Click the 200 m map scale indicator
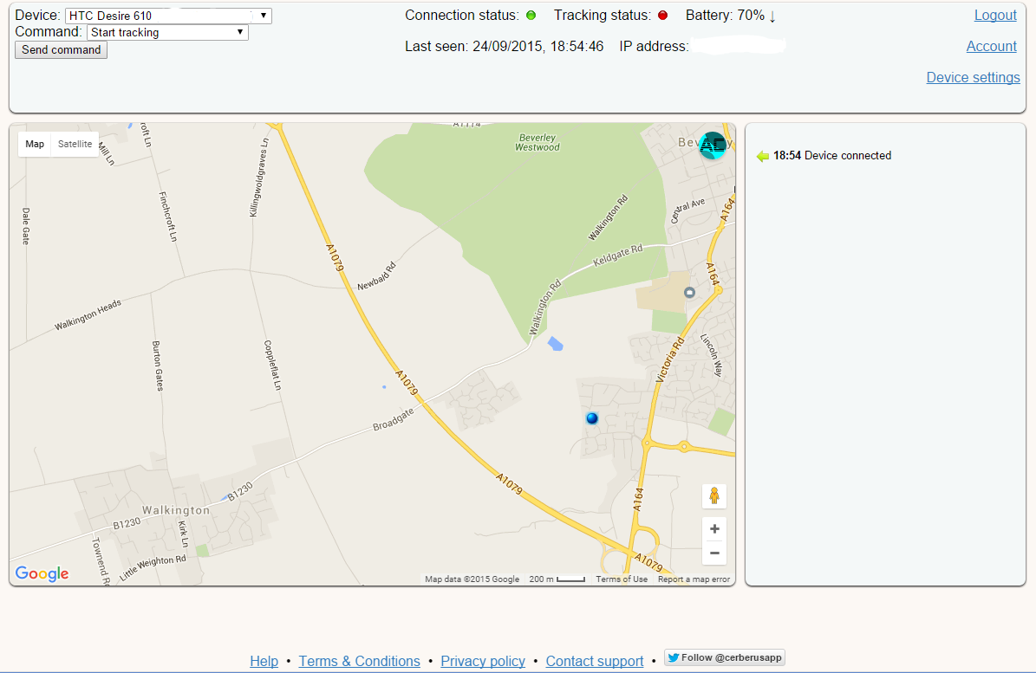Viewport: 1036px width, 673px height. 557,579
